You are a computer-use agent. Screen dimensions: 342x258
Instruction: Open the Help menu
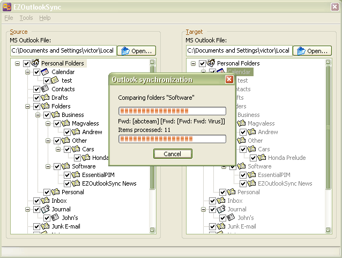45,18
